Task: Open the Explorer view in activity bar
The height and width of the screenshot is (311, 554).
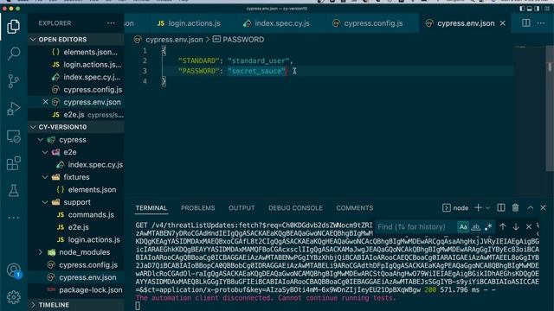Action: (14, 27)
